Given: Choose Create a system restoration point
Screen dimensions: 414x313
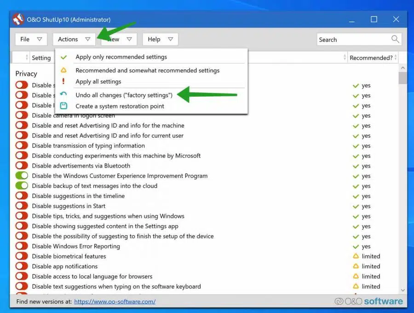Looking at the screenshot, I should 151,106.
